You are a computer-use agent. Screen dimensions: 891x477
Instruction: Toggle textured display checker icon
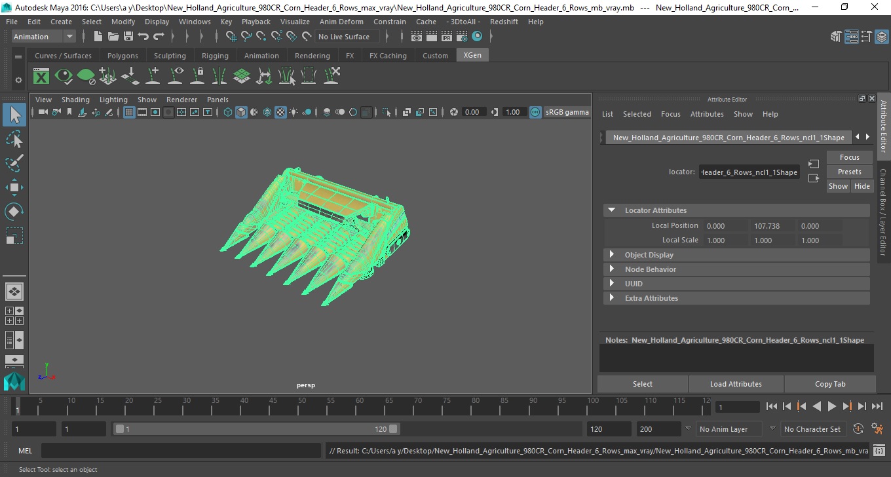click(280, 112)
